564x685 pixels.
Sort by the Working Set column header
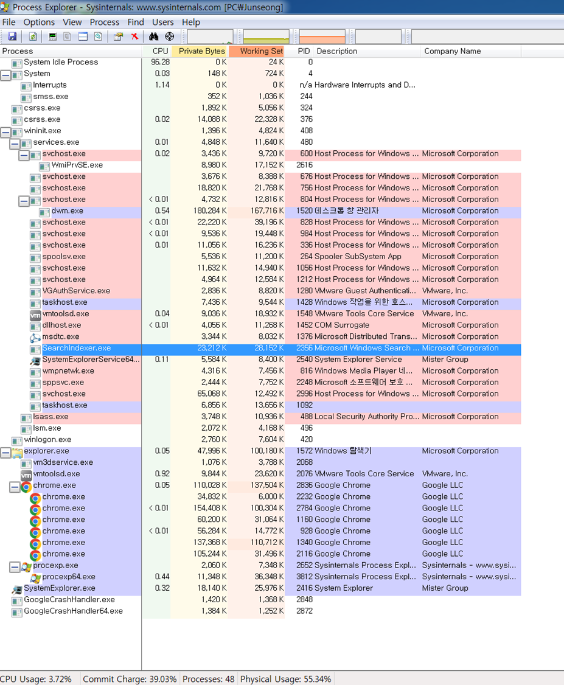(x=256, y=51)
